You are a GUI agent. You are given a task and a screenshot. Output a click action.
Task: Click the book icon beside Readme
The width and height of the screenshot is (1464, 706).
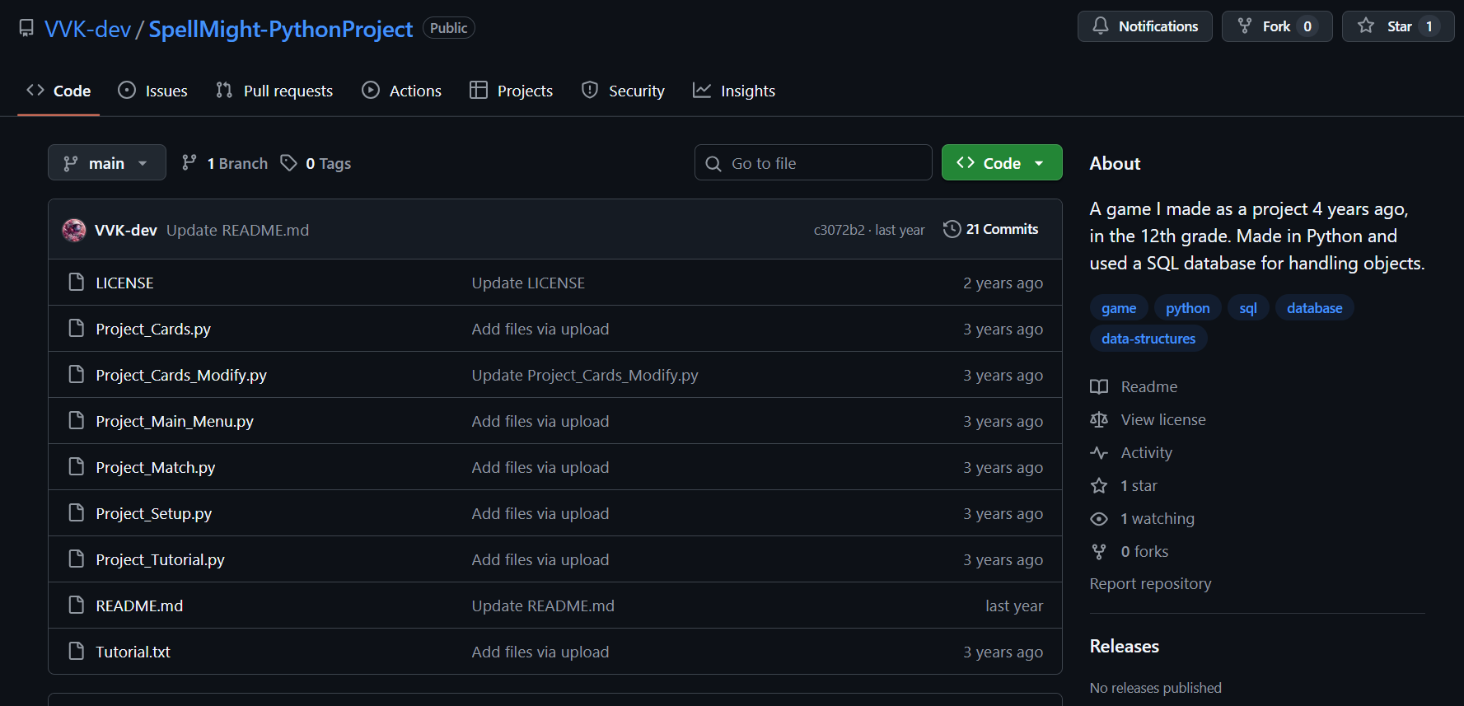tap(1099, 387)
